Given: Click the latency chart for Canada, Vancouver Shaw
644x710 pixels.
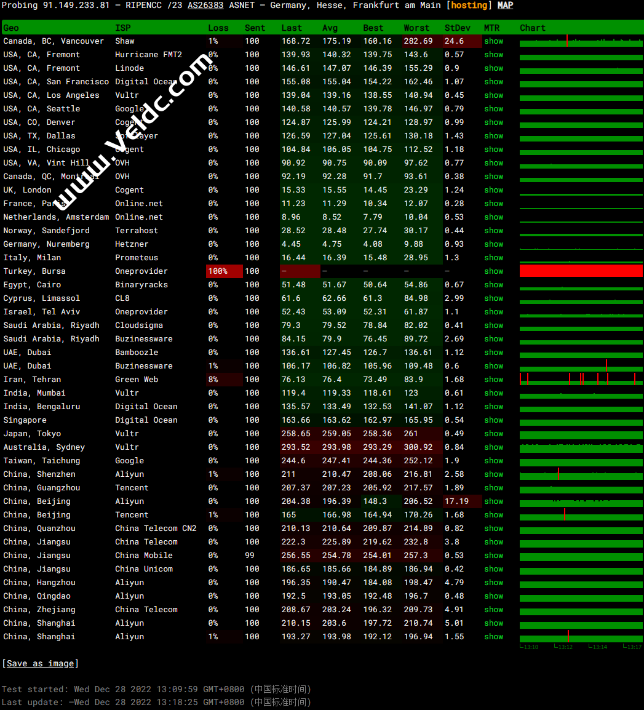Looking at the screenshot, I should [x=581, y=41].
